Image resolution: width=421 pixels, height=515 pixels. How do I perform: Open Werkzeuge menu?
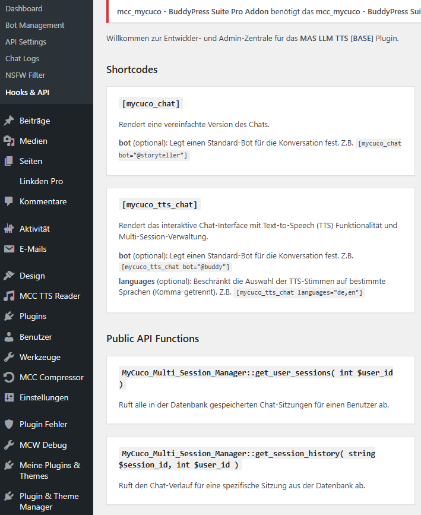40,357
